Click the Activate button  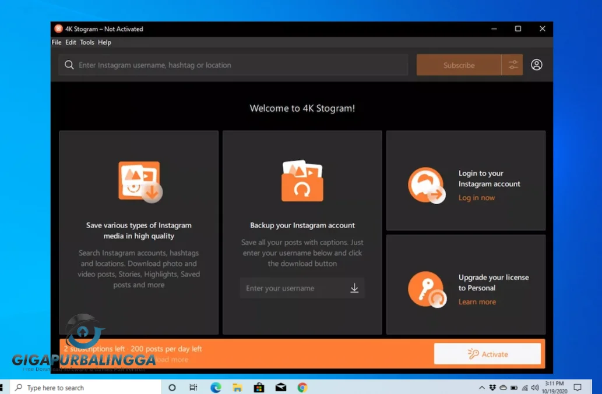[x=487, y=354]
